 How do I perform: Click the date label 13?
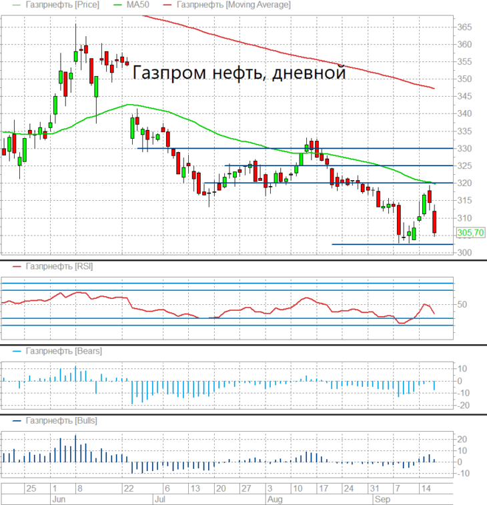195,488
